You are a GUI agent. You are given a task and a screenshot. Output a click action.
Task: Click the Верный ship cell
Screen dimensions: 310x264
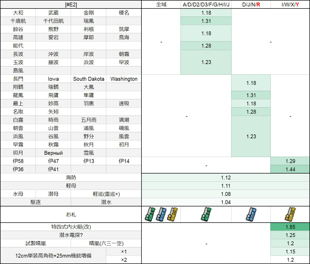pos(53,153)
